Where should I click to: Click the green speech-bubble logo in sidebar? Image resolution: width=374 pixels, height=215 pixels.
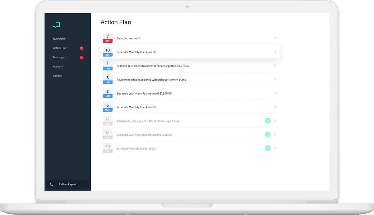[56, 25]
